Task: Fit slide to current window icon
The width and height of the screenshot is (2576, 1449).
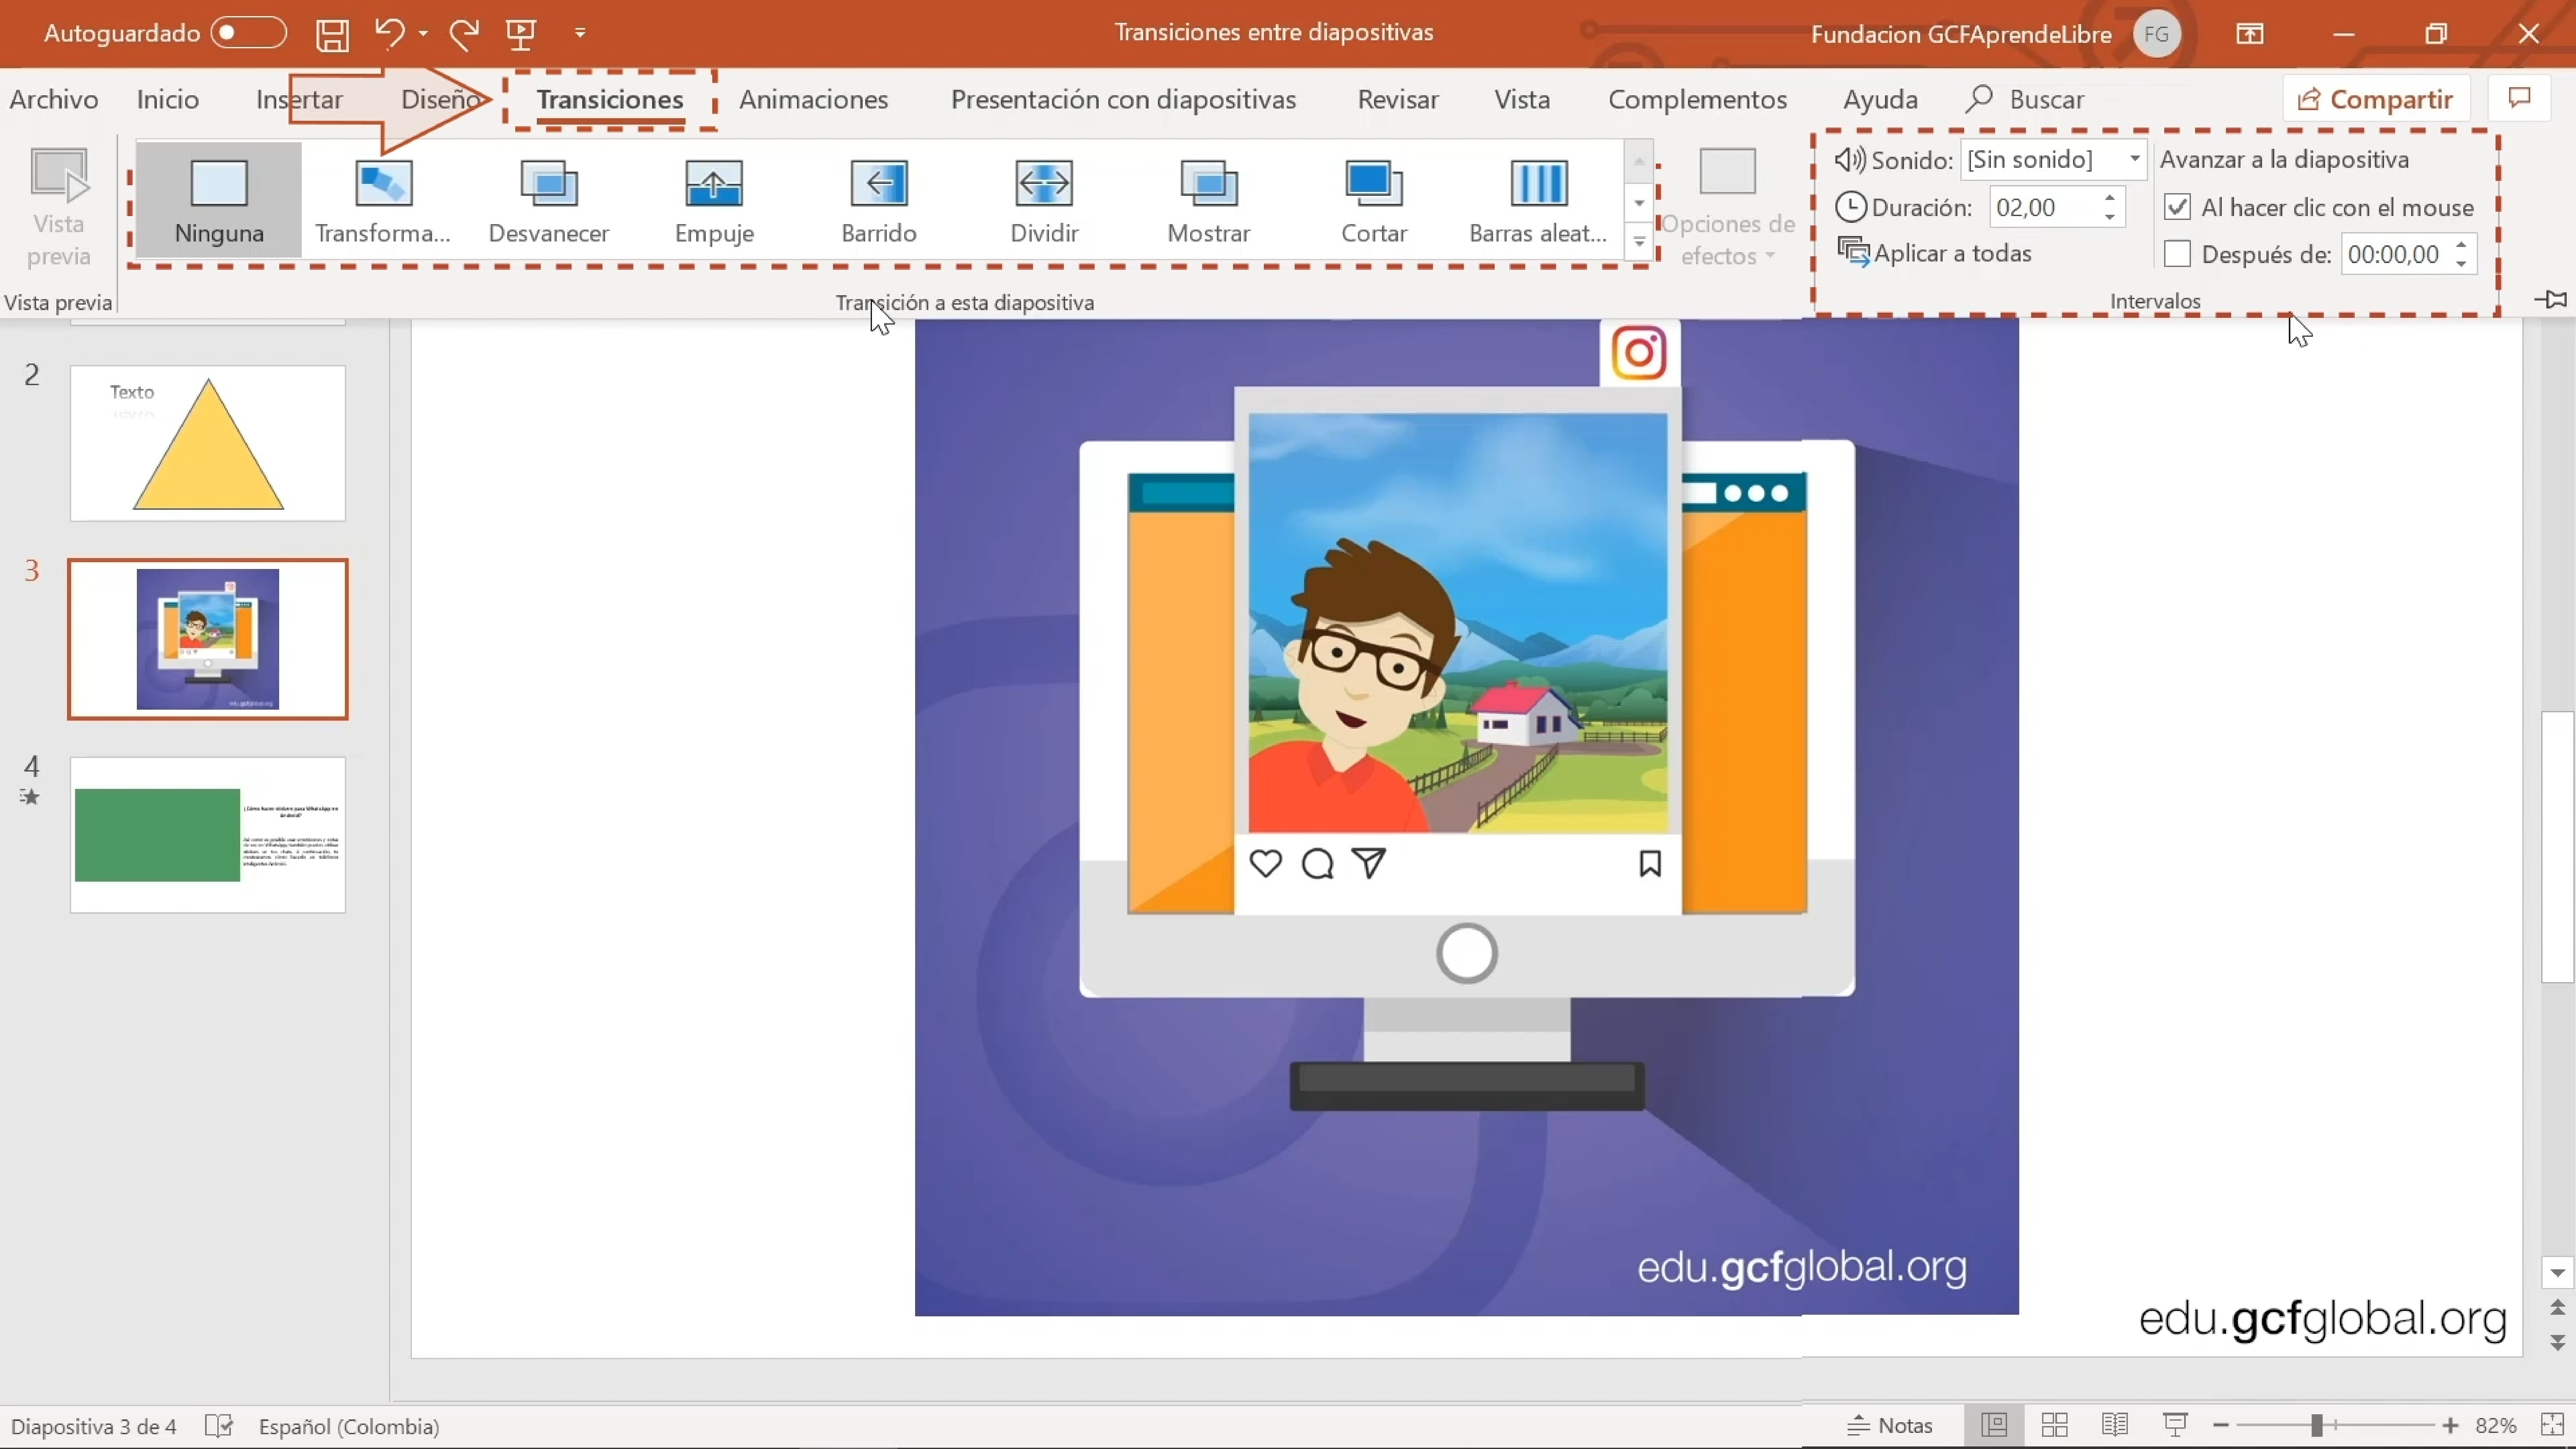Action: point(2552,1425)
